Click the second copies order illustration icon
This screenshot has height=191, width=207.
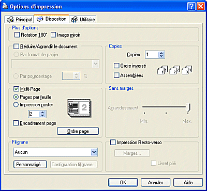coord(174,70)
